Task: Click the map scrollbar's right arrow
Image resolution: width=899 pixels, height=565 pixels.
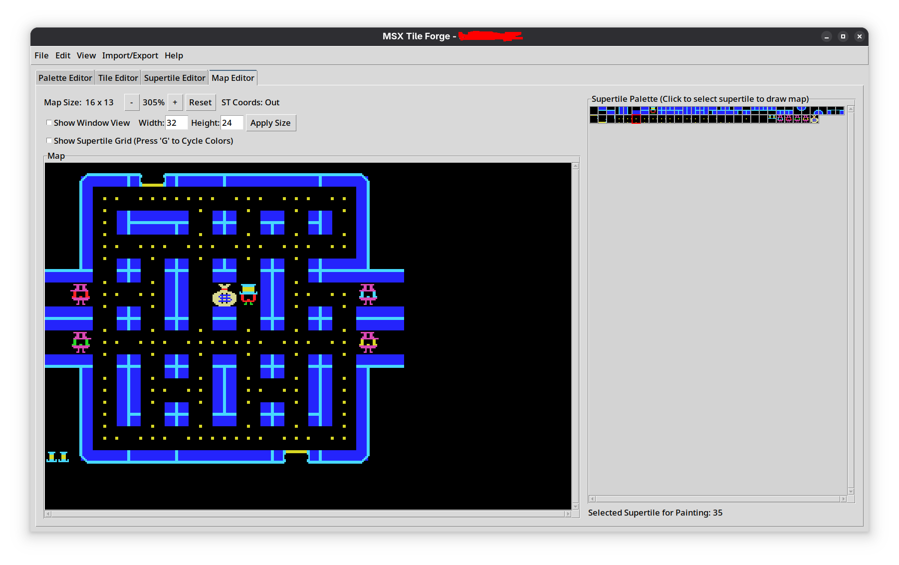Action: pos(568,514)
